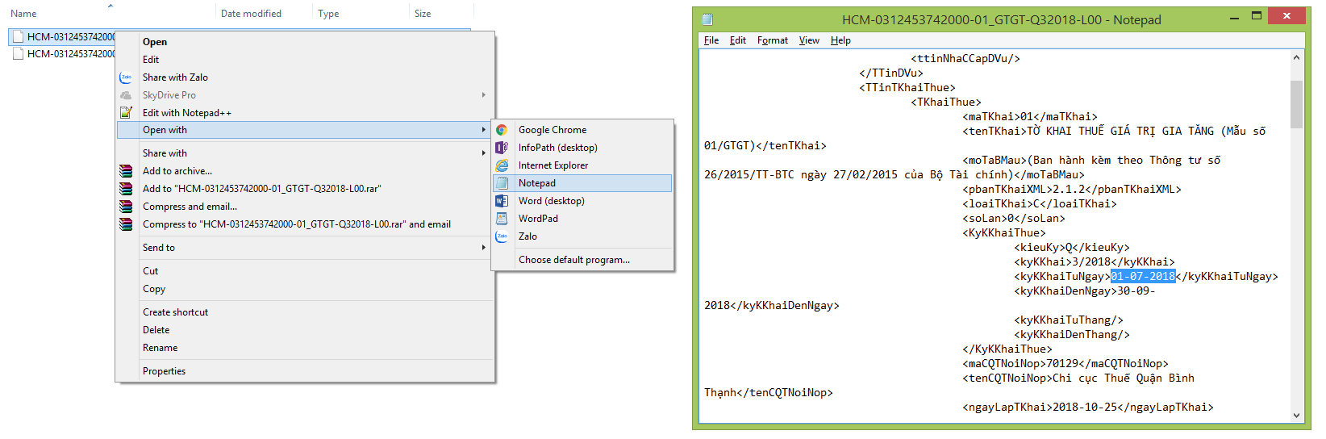Click the WordPad icon in submenu

point(502,219)
